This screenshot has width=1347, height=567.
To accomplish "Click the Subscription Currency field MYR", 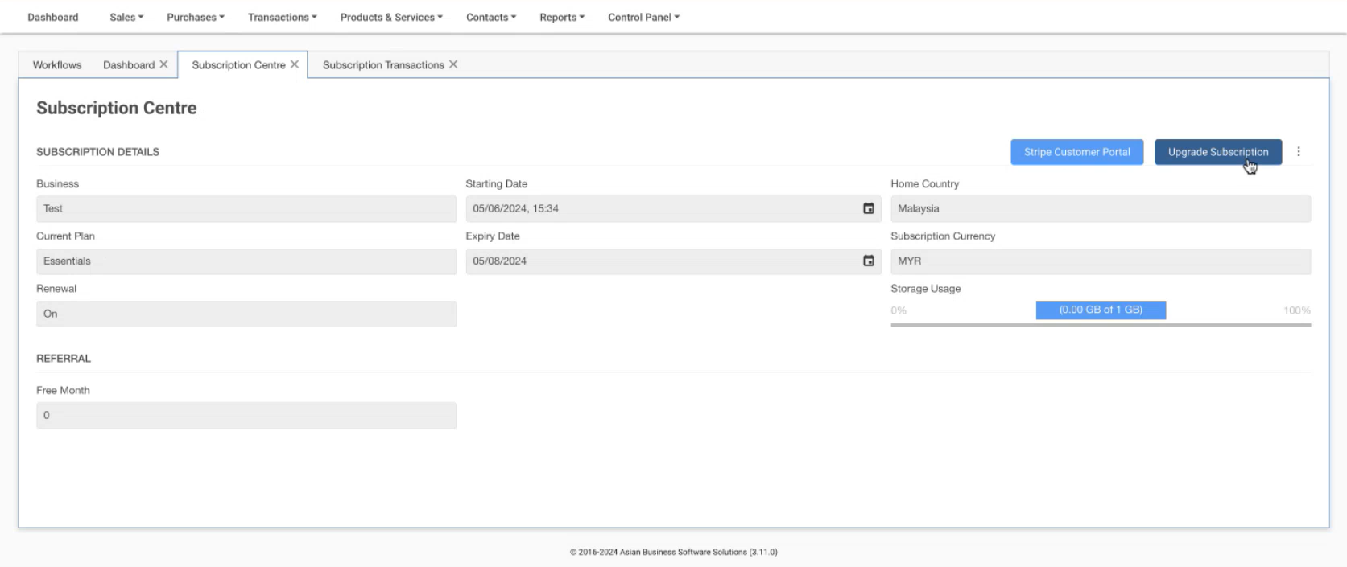I will click(x=1101, y=261).
